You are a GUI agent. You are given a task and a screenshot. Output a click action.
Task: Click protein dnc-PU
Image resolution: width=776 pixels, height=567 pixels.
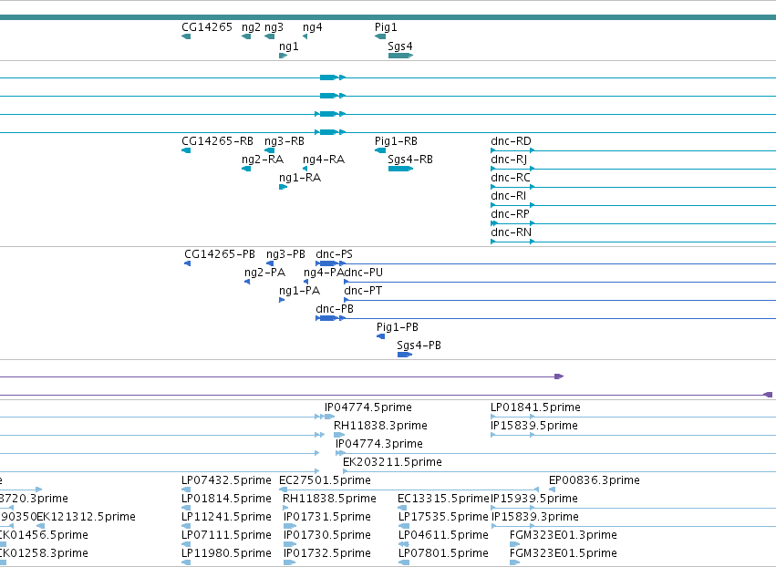click(363, 273)
